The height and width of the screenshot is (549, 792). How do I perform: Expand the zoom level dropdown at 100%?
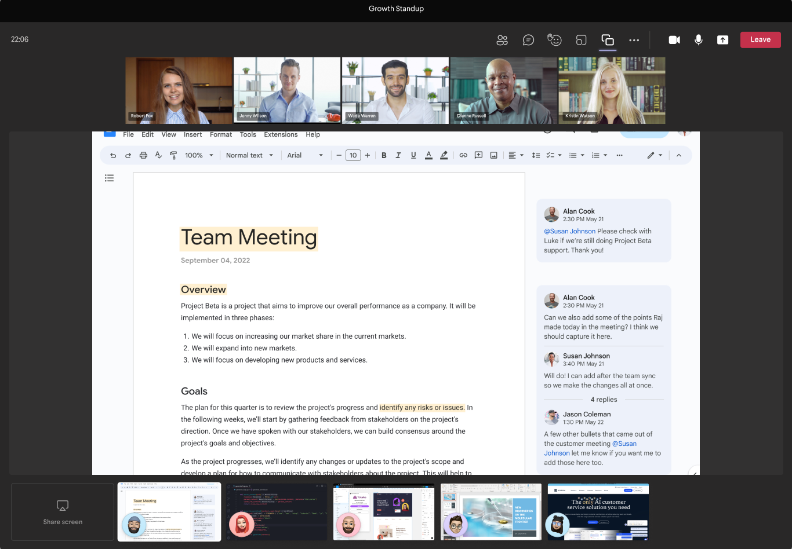tap(198, 155)
